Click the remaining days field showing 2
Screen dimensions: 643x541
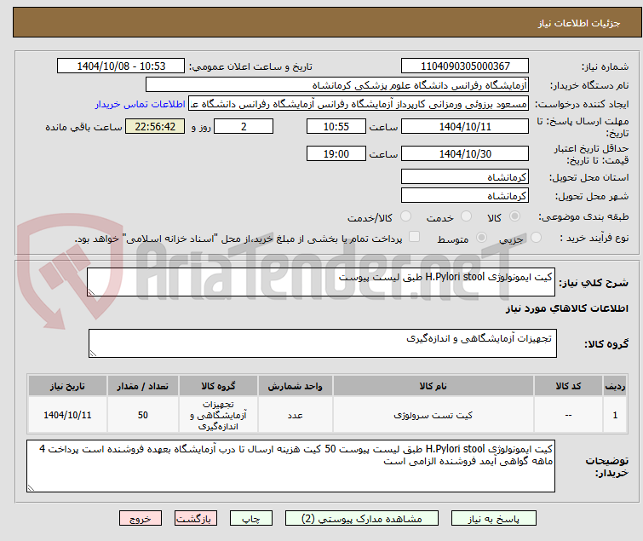point(244,126)
